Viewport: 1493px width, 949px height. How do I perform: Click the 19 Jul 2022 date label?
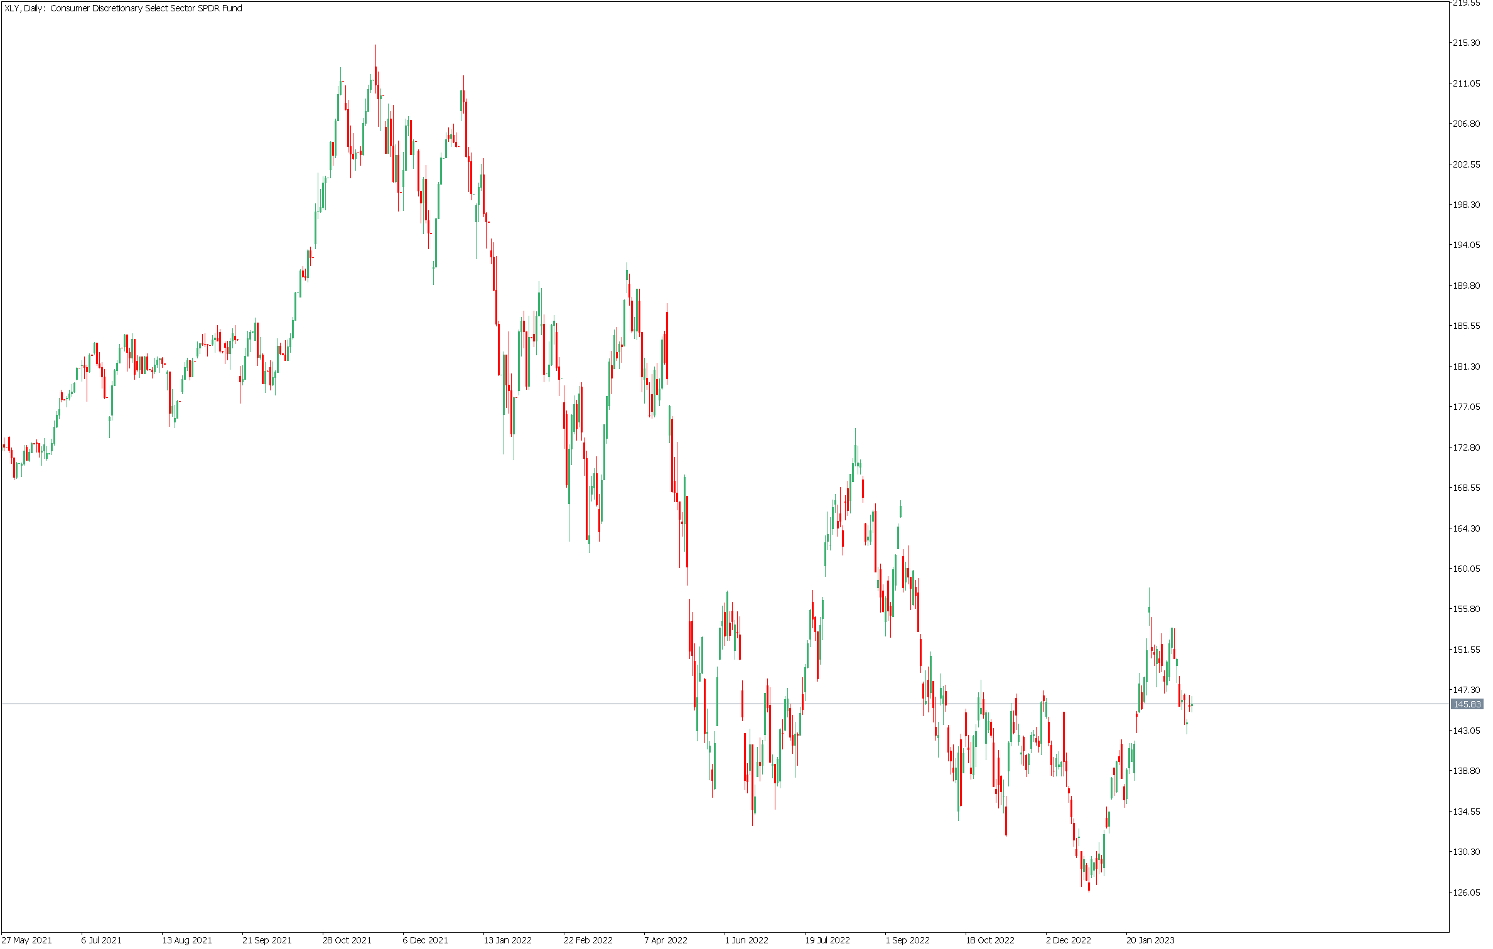pos(827,940)
